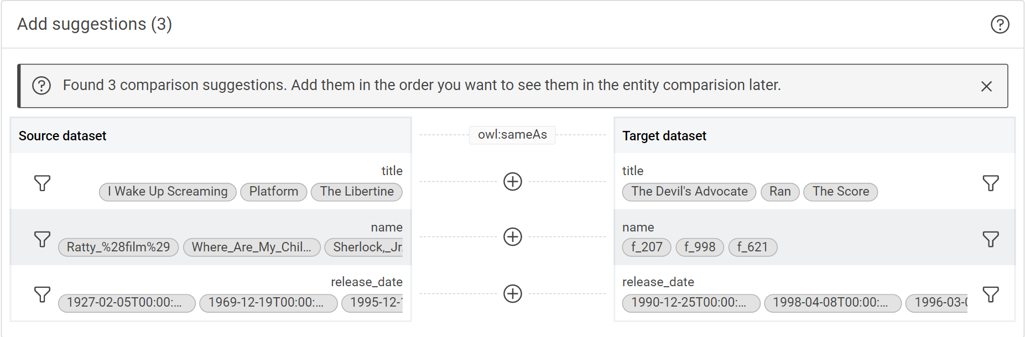
Task: Click the 'The Devil's Advocate' value chip
Action: coord(689,192)
